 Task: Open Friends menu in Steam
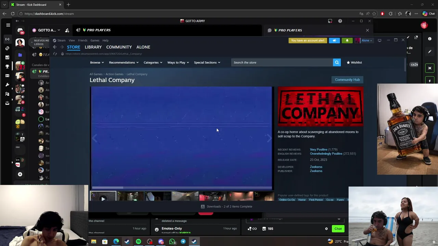tap(82, 40)
